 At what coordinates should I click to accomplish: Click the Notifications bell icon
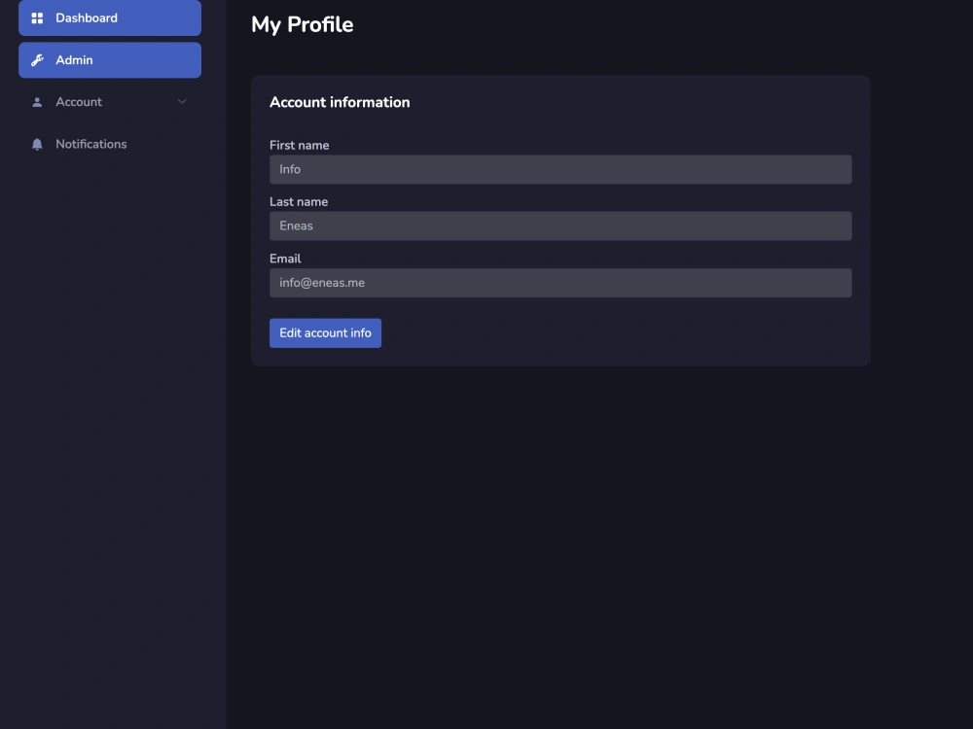click(x=37, y=145)
